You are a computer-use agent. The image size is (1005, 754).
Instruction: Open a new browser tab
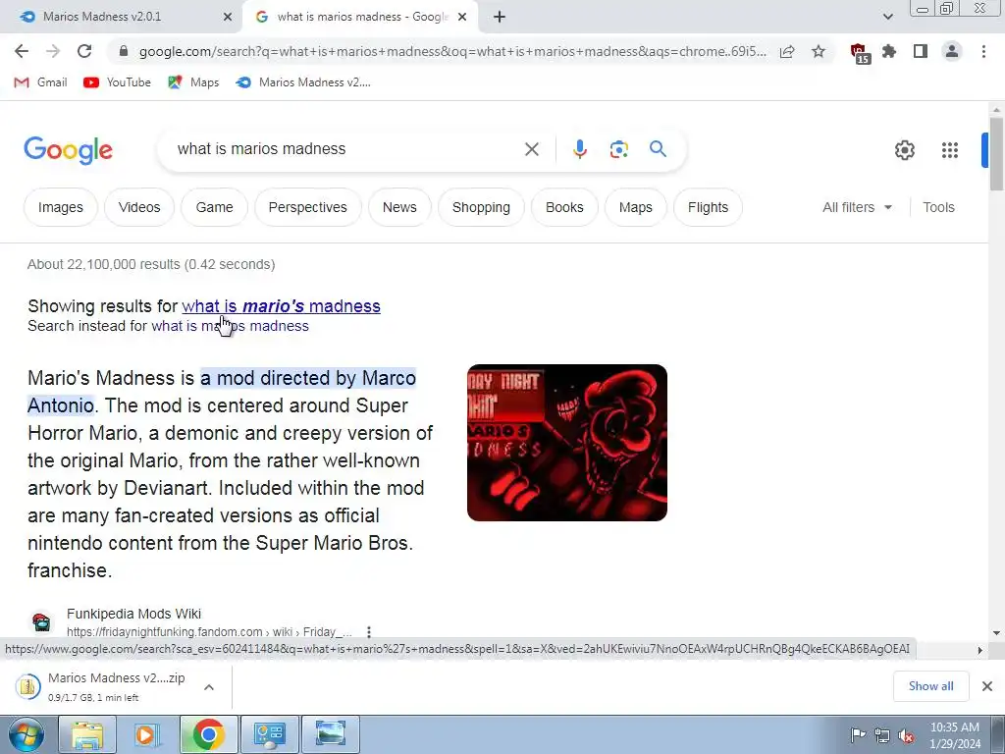pos(500,18)
